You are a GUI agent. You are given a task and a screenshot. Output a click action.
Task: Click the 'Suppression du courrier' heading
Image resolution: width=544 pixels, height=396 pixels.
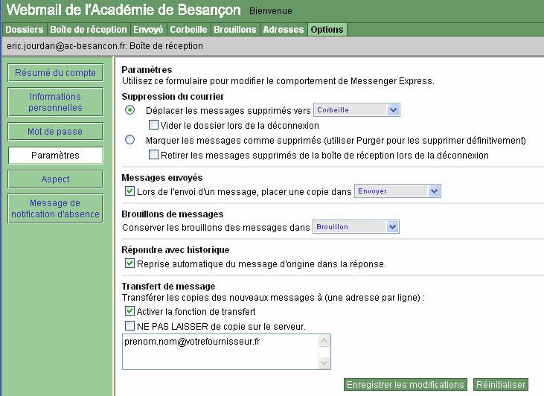point(173,97)
